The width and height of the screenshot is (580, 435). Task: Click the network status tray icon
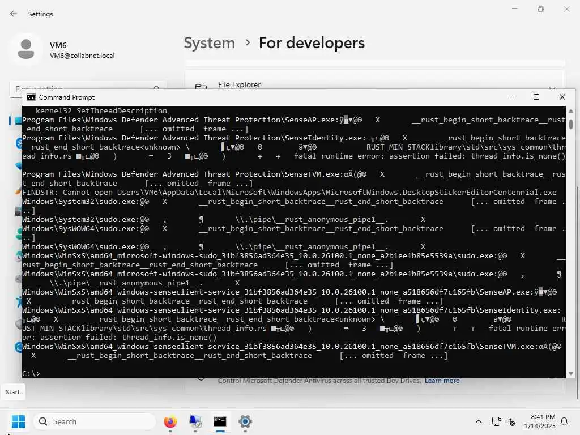496,421
